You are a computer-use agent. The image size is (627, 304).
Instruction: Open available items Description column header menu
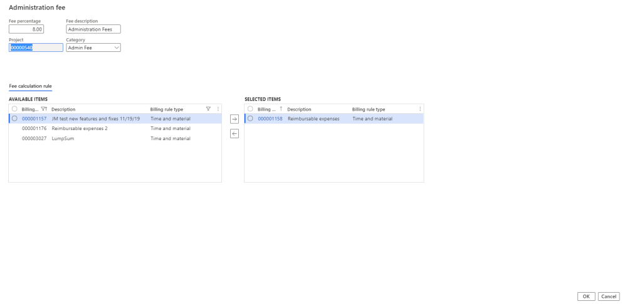(63, 109)
